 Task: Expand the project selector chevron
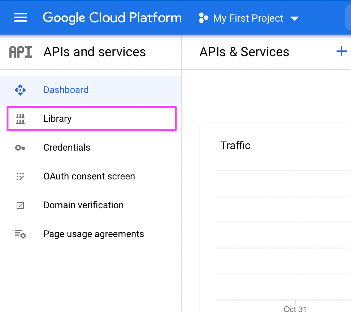[x=295, y=18]
